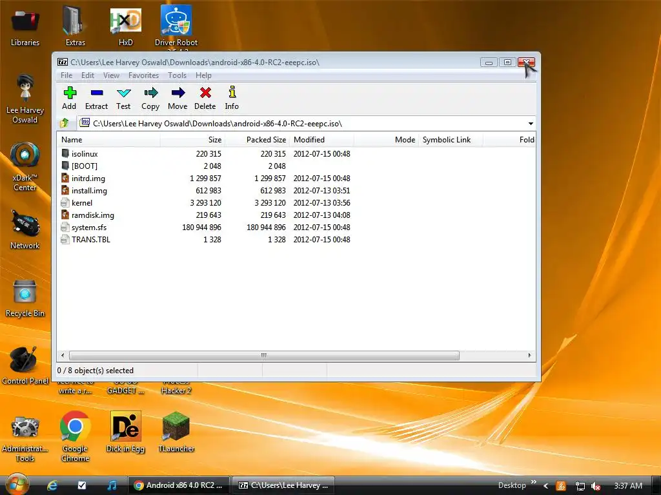Viewport: 661px width, 495px height.
Task: Click the scrollbar right arrow
Action: [529, 355]
